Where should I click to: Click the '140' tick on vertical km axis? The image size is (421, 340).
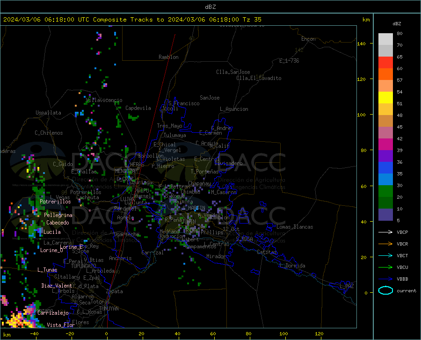(361, 44)
